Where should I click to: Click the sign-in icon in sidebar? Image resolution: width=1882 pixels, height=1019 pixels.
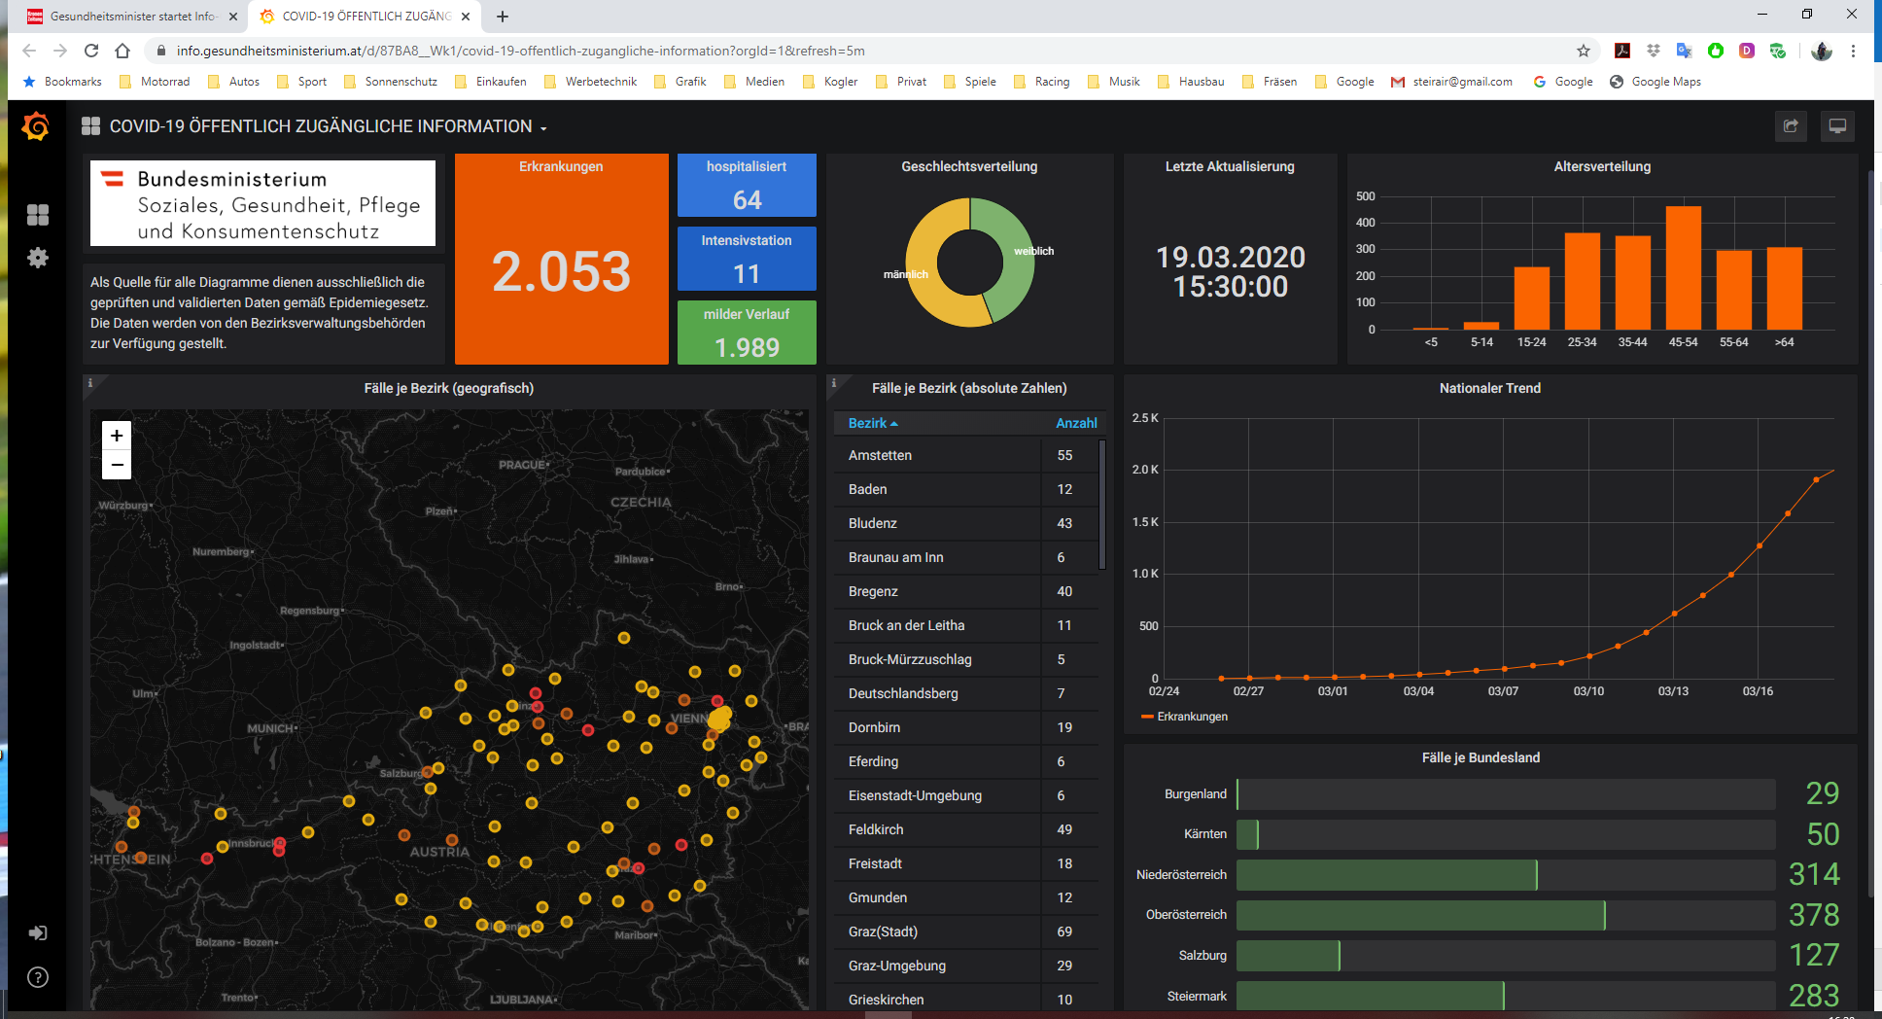[x=38, y=932]
